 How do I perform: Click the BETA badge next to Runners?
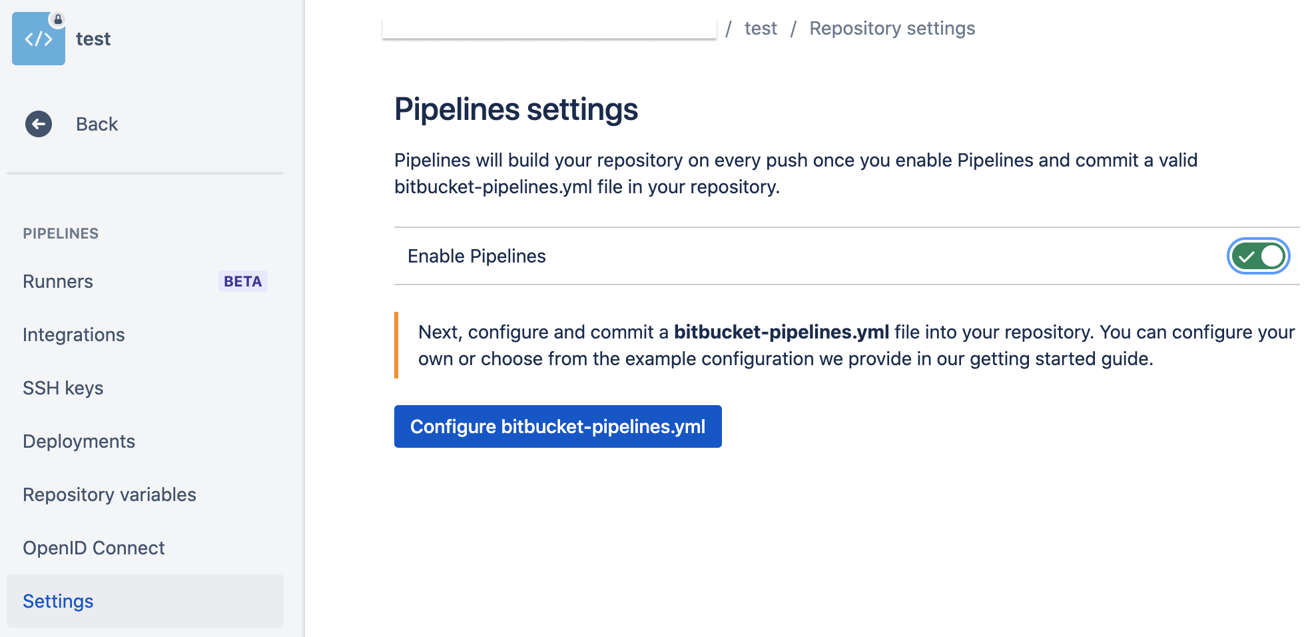click(242, 281)
